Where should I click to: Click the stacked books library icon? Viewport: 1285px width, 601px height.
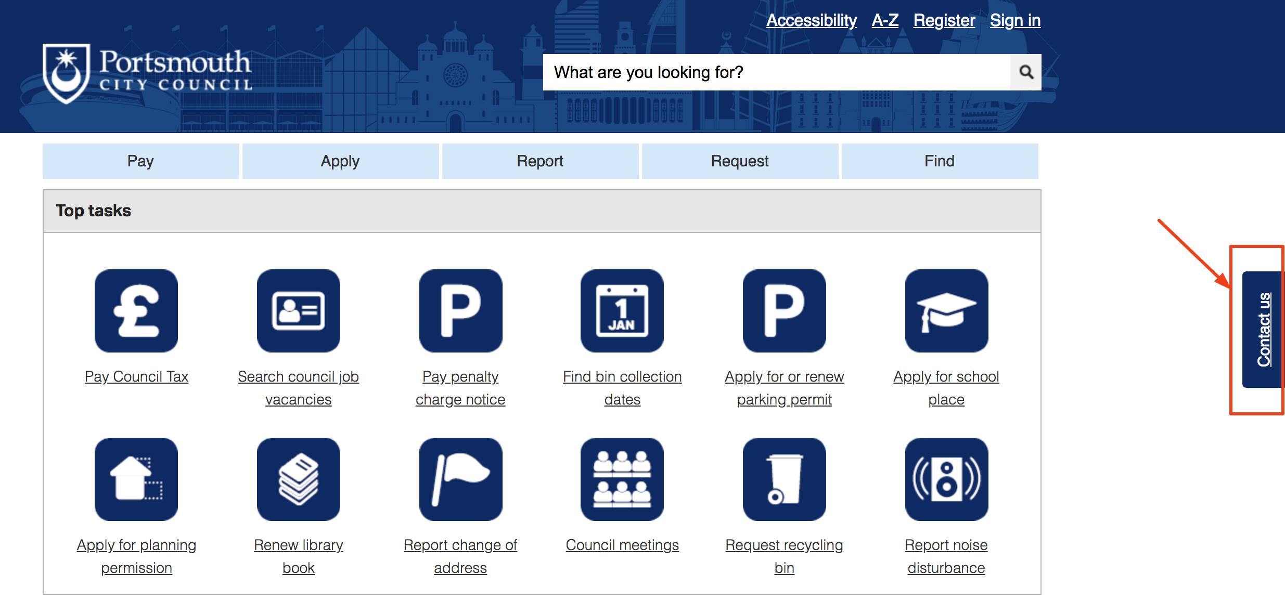coord(298,479)
